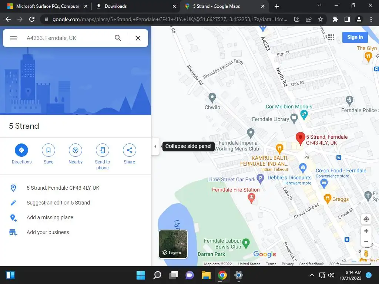Open the Terms link on map footer

(x=271, y=264)
